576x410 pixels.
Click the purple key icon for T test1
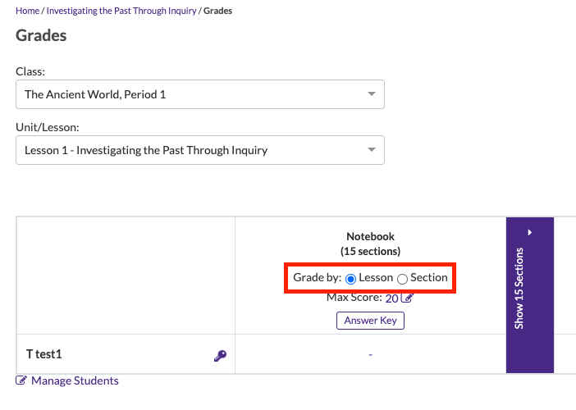coord(219,355)
